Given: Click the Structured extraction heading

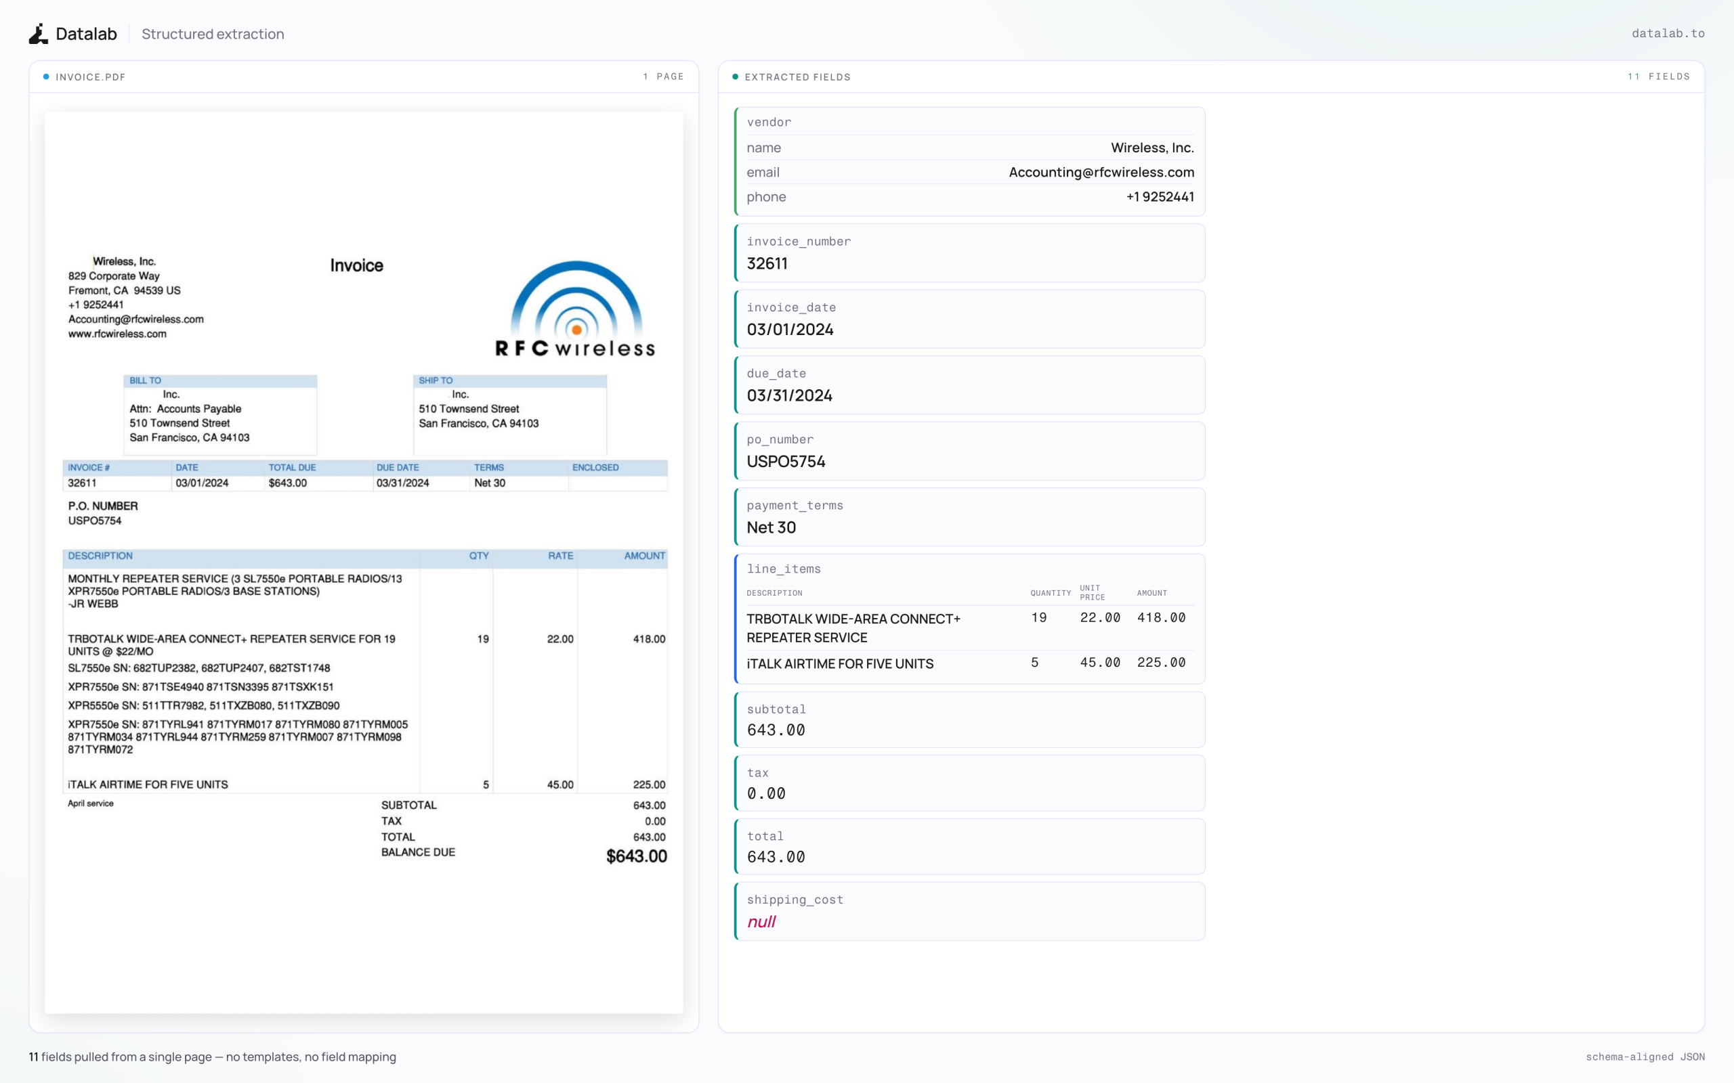Looking at the screenshot, I should point(213,34).
